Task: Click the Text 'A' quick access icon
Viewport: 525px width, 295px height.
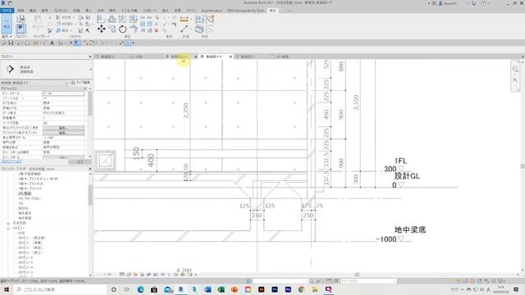Action: tap(52, 43)
